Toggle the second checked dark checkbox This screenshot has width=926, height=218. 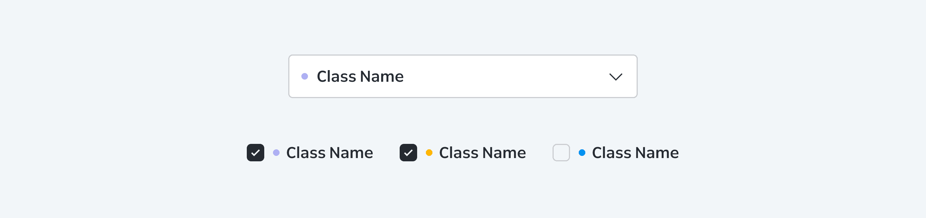pos(408,153)
